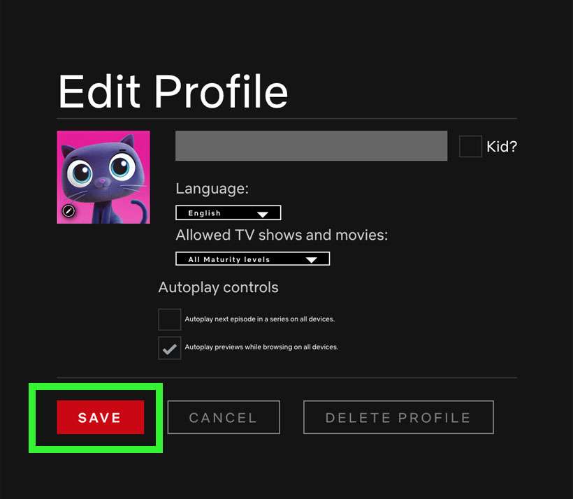Viewport: 573px width, 499px height.
Task: Click the Delete Profile button
Action: tap(398, 418)
